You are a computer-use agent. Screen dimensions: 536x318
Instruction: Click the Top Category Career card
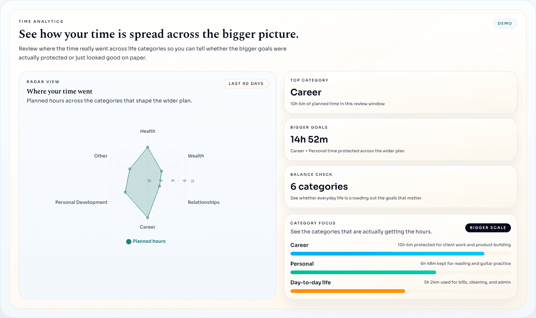tap(400, 92)
